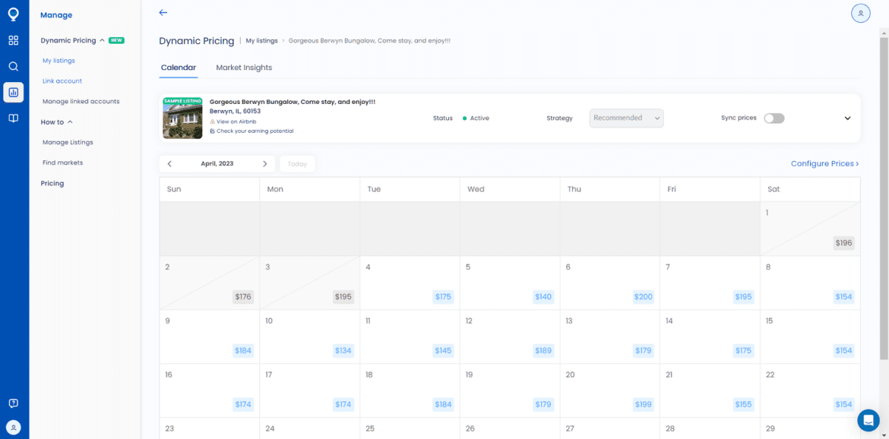Screen dimensions: 889x439
Task: Open the dashboard grid icon in the sidebar
Action: click(x=13, y=40)
